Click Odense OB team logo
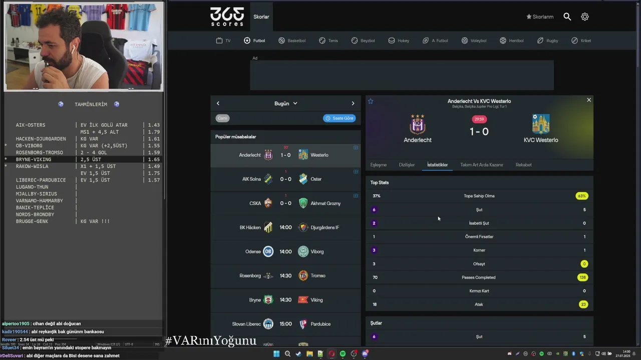The height and width of the screenshot is (360, 641). (x=268, y=251)
